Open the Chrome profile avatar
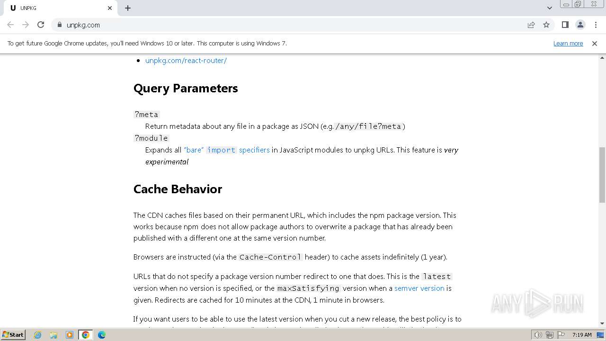The height and width of the screenshot is (341, 606). (580, 25)
